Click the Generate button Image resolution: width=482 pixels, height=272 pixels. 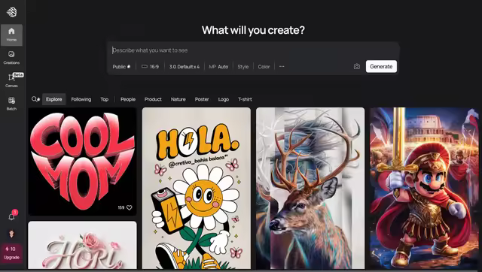pos(381,67)
